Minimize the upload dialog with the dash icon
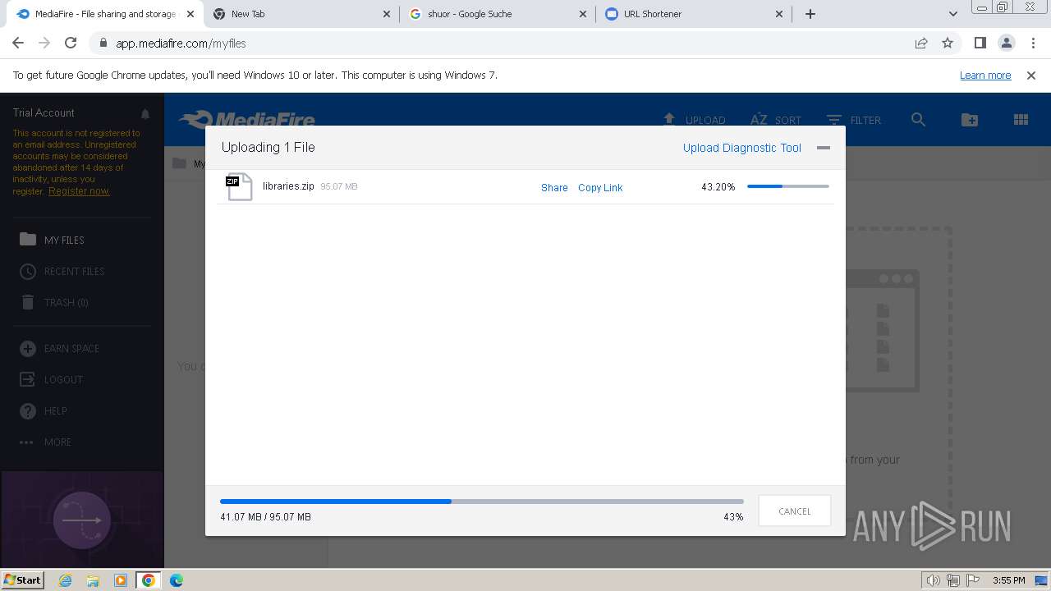 (x=824, y=148)
